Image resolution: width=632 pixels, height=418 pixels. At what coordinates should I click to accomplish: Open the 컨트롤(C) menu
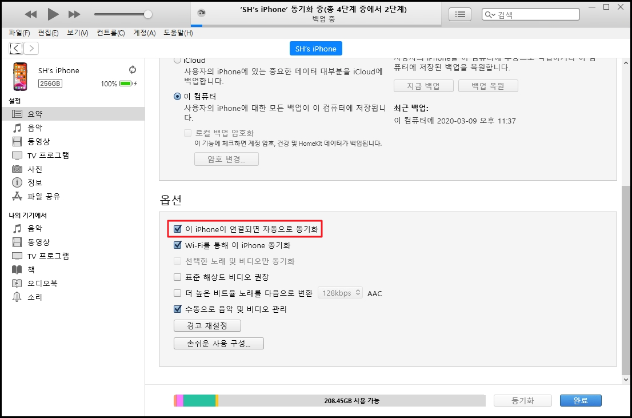tap(110, 33)
